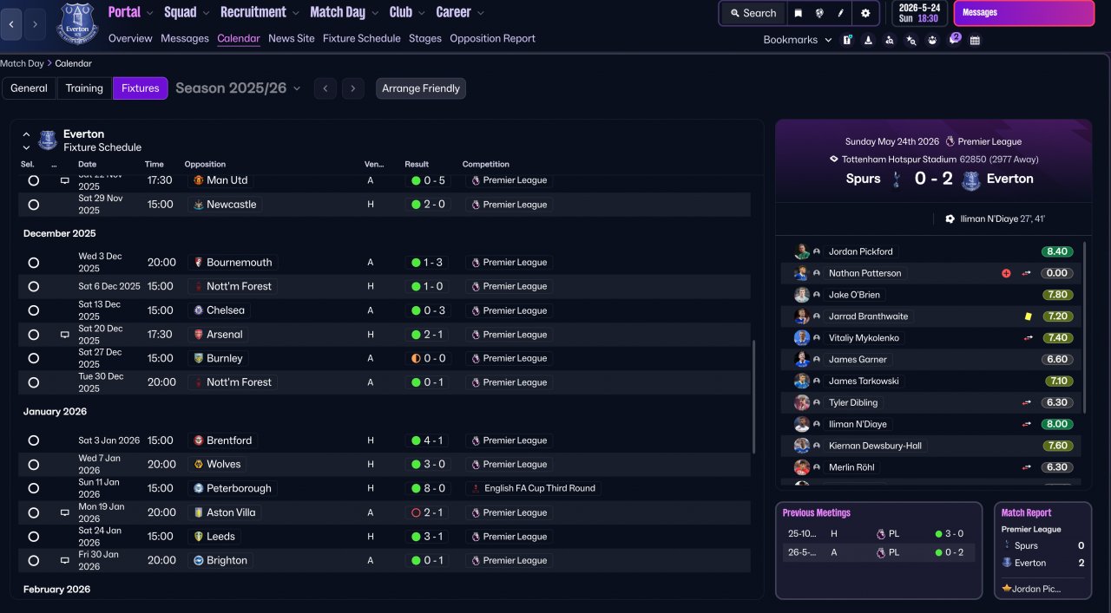This screenshot has width=1111, height=613.
Task: Open settings gear icon
Action: [865, 13]
